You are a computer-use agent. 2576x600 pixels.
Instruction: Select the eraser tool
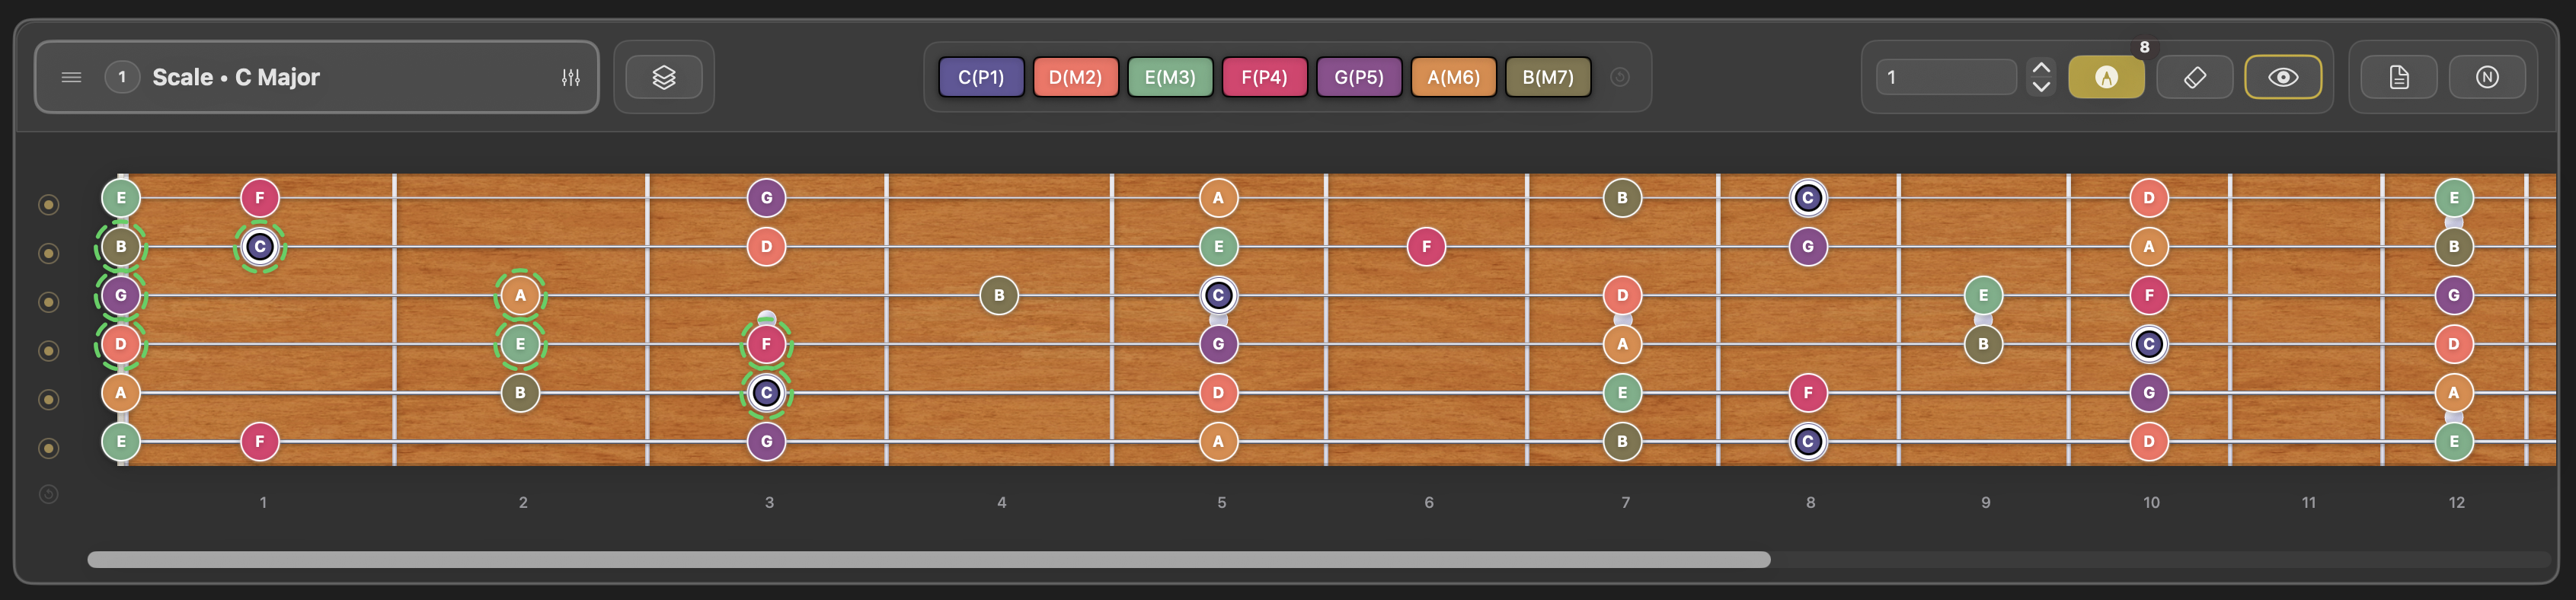[2195, 77]
